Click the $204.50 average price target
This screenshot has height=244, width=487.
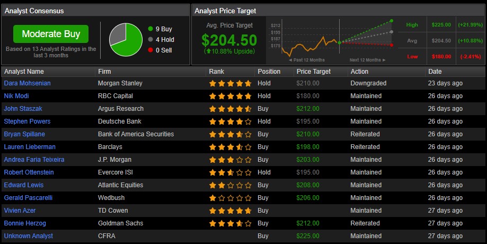coord(229,40)
